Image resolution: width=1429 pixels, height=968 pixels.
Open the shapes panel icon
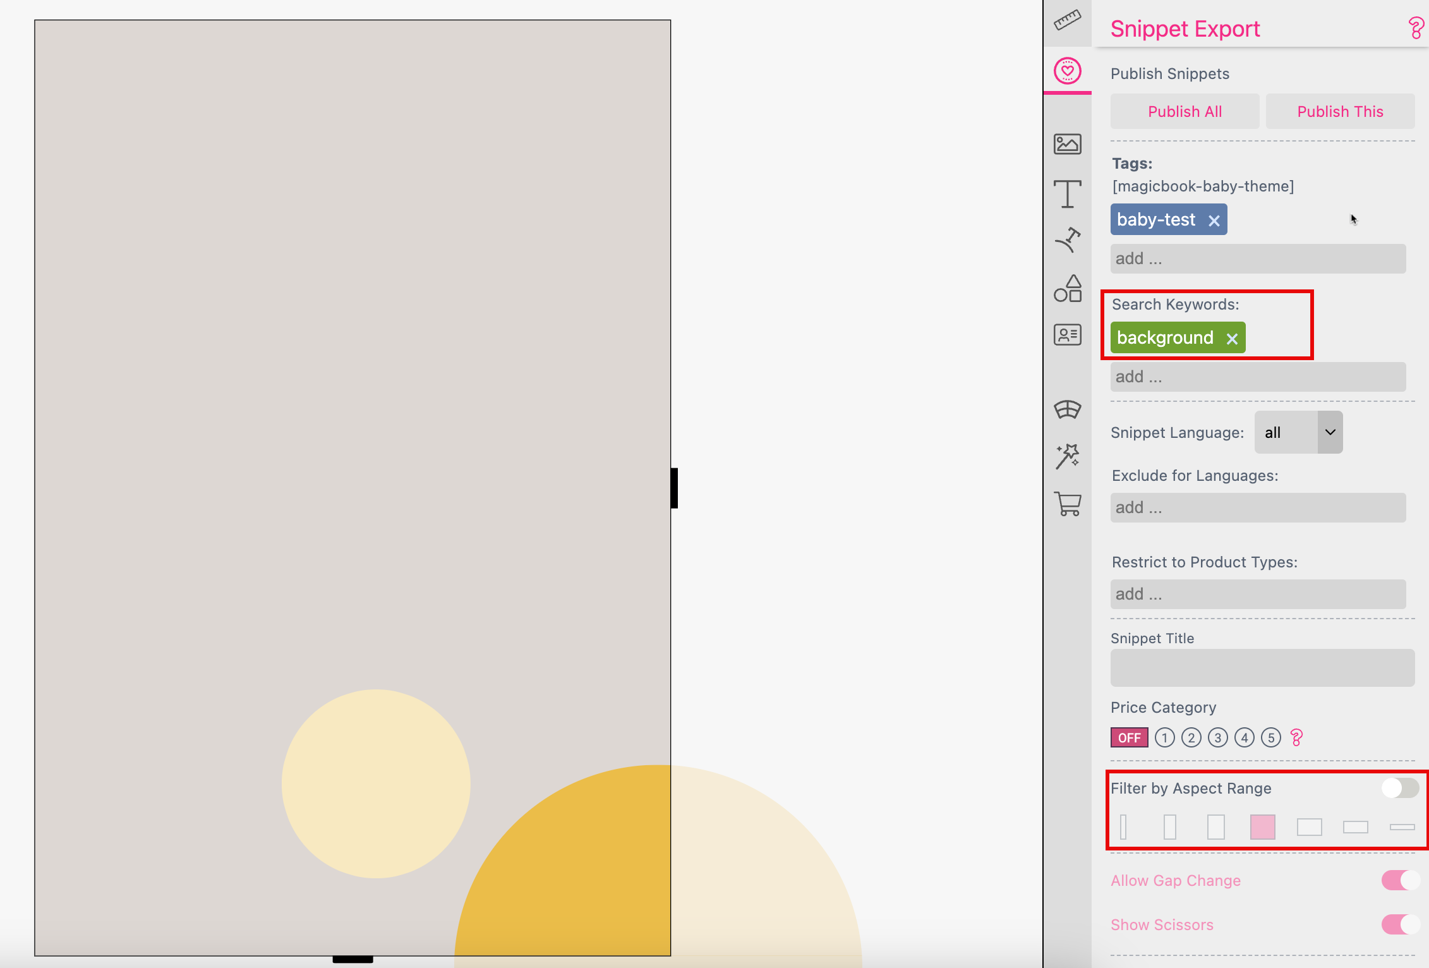(1067, 288)
